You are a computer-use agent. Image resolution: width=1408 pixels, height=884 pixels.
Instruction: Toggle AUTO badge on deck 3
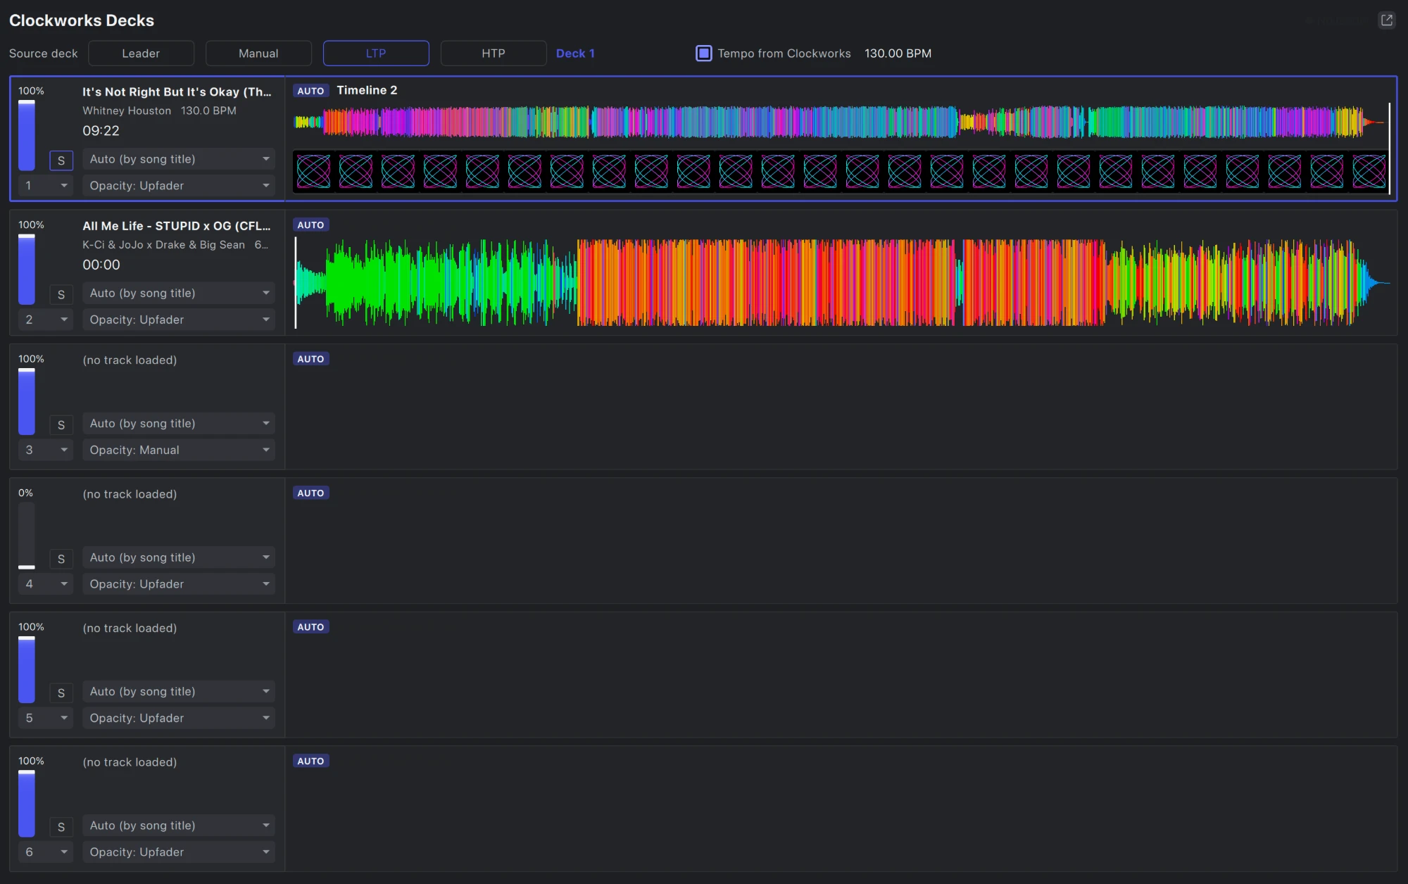(x=310, y=359)
